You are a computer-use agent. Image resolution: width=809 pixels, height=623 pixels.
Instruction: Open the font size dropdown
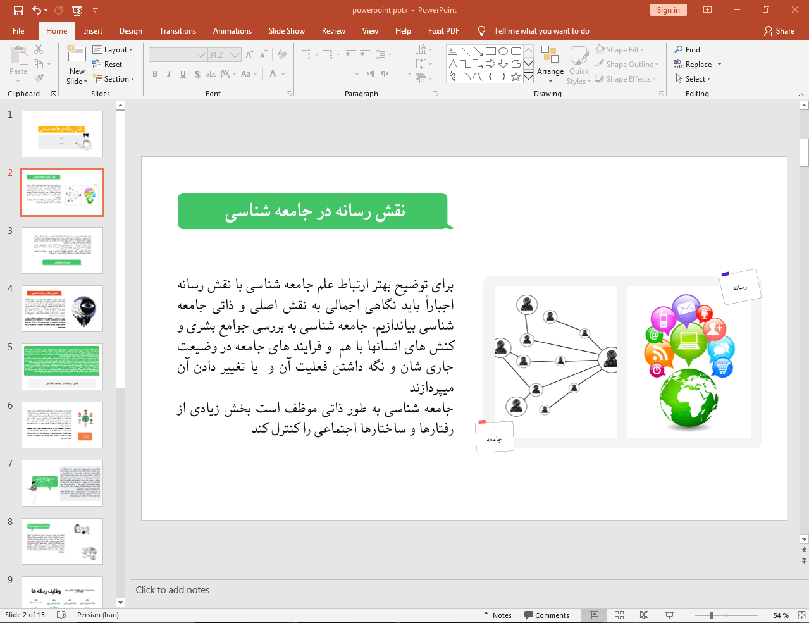(235, 55)
